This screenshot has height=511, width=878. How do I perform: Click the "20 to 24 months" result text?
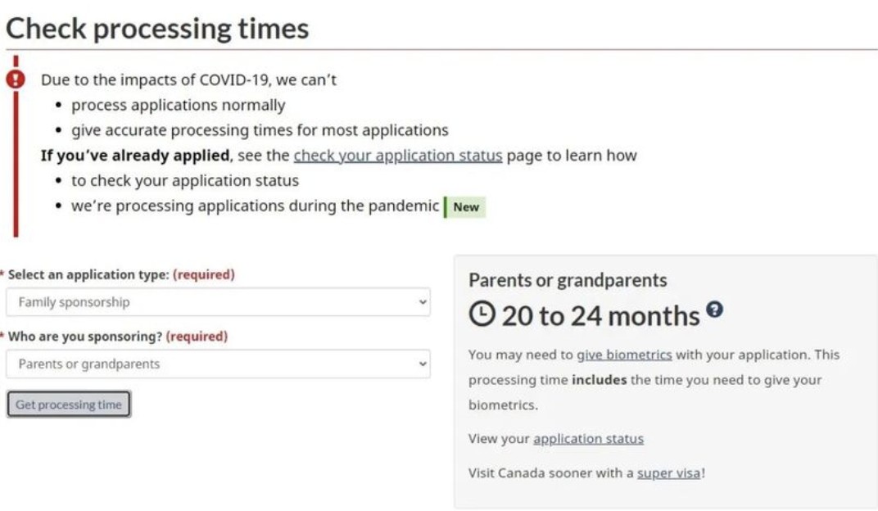(600, 315)
